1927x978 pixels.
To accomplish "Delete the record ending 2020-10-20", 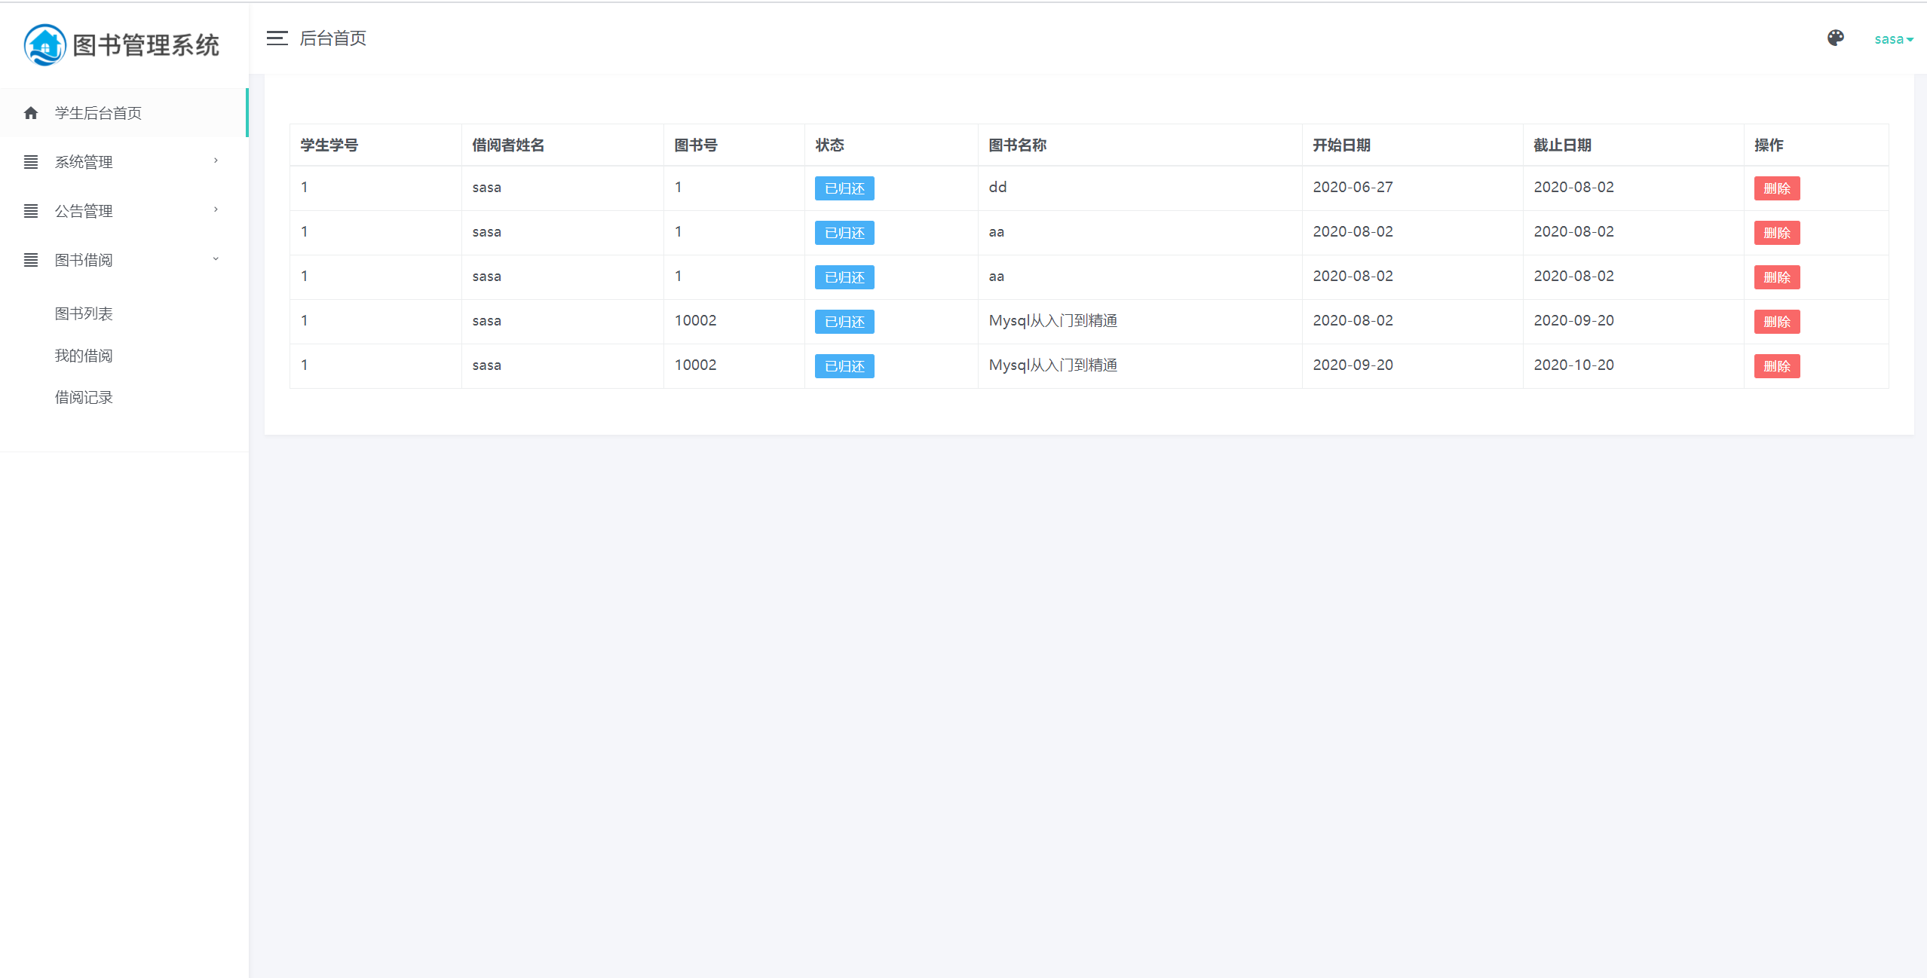I will pos(1776,366).
